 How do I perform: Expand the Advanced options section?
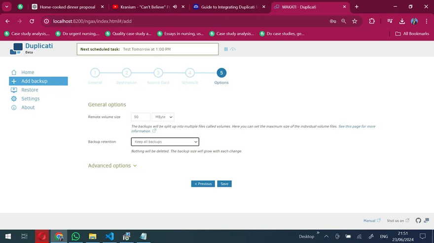tap(112, 166)
